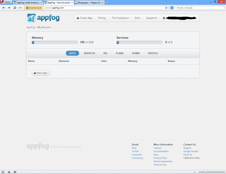Switch to the SERVICES tab
This screenshot has height=174, width=226.
click(89, 53)
